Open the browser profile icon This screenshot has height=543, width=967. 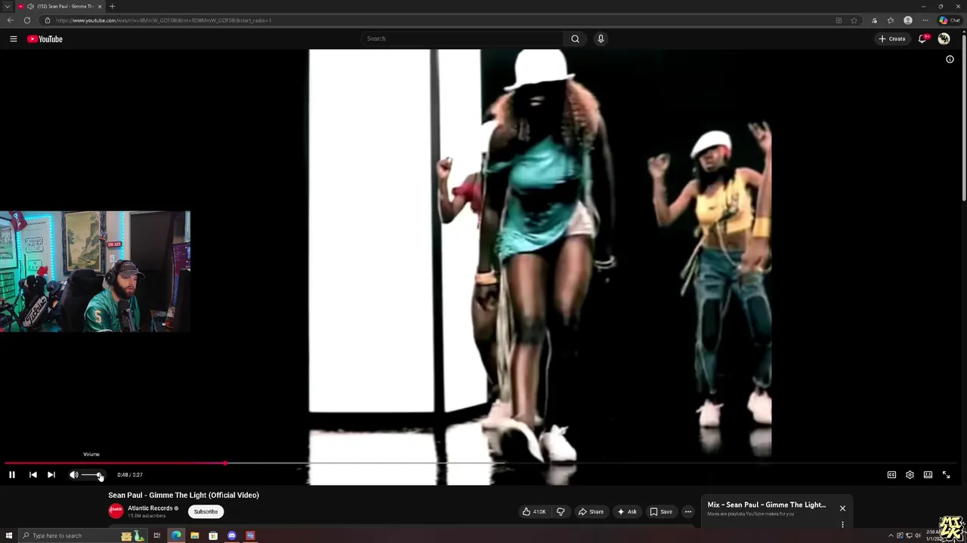(x=908, y=20)
